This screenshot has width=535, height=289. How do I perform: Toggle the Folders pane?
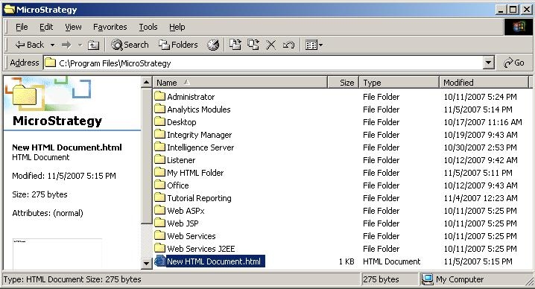(x=178, y=45)
